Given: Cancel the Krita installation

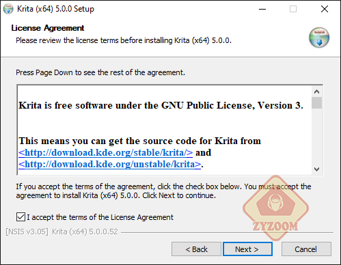Looking at the screenshot, I should (306, 249).
